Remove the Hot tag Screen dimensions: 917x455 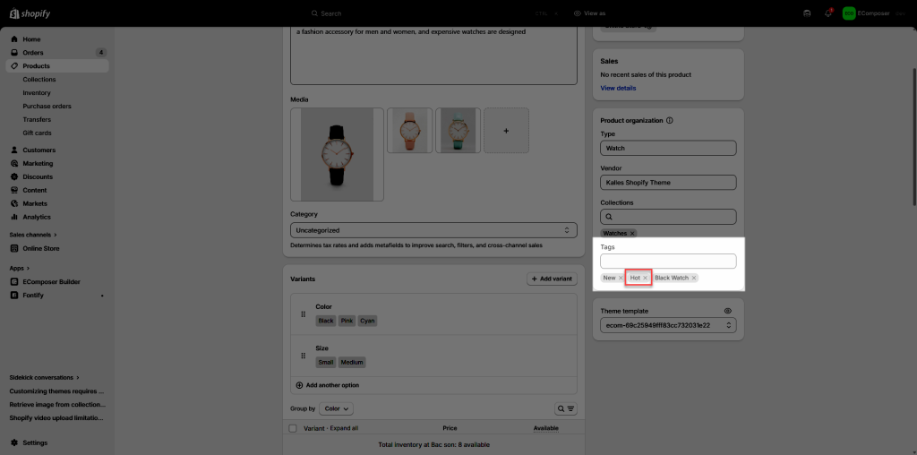pos(645,278)
